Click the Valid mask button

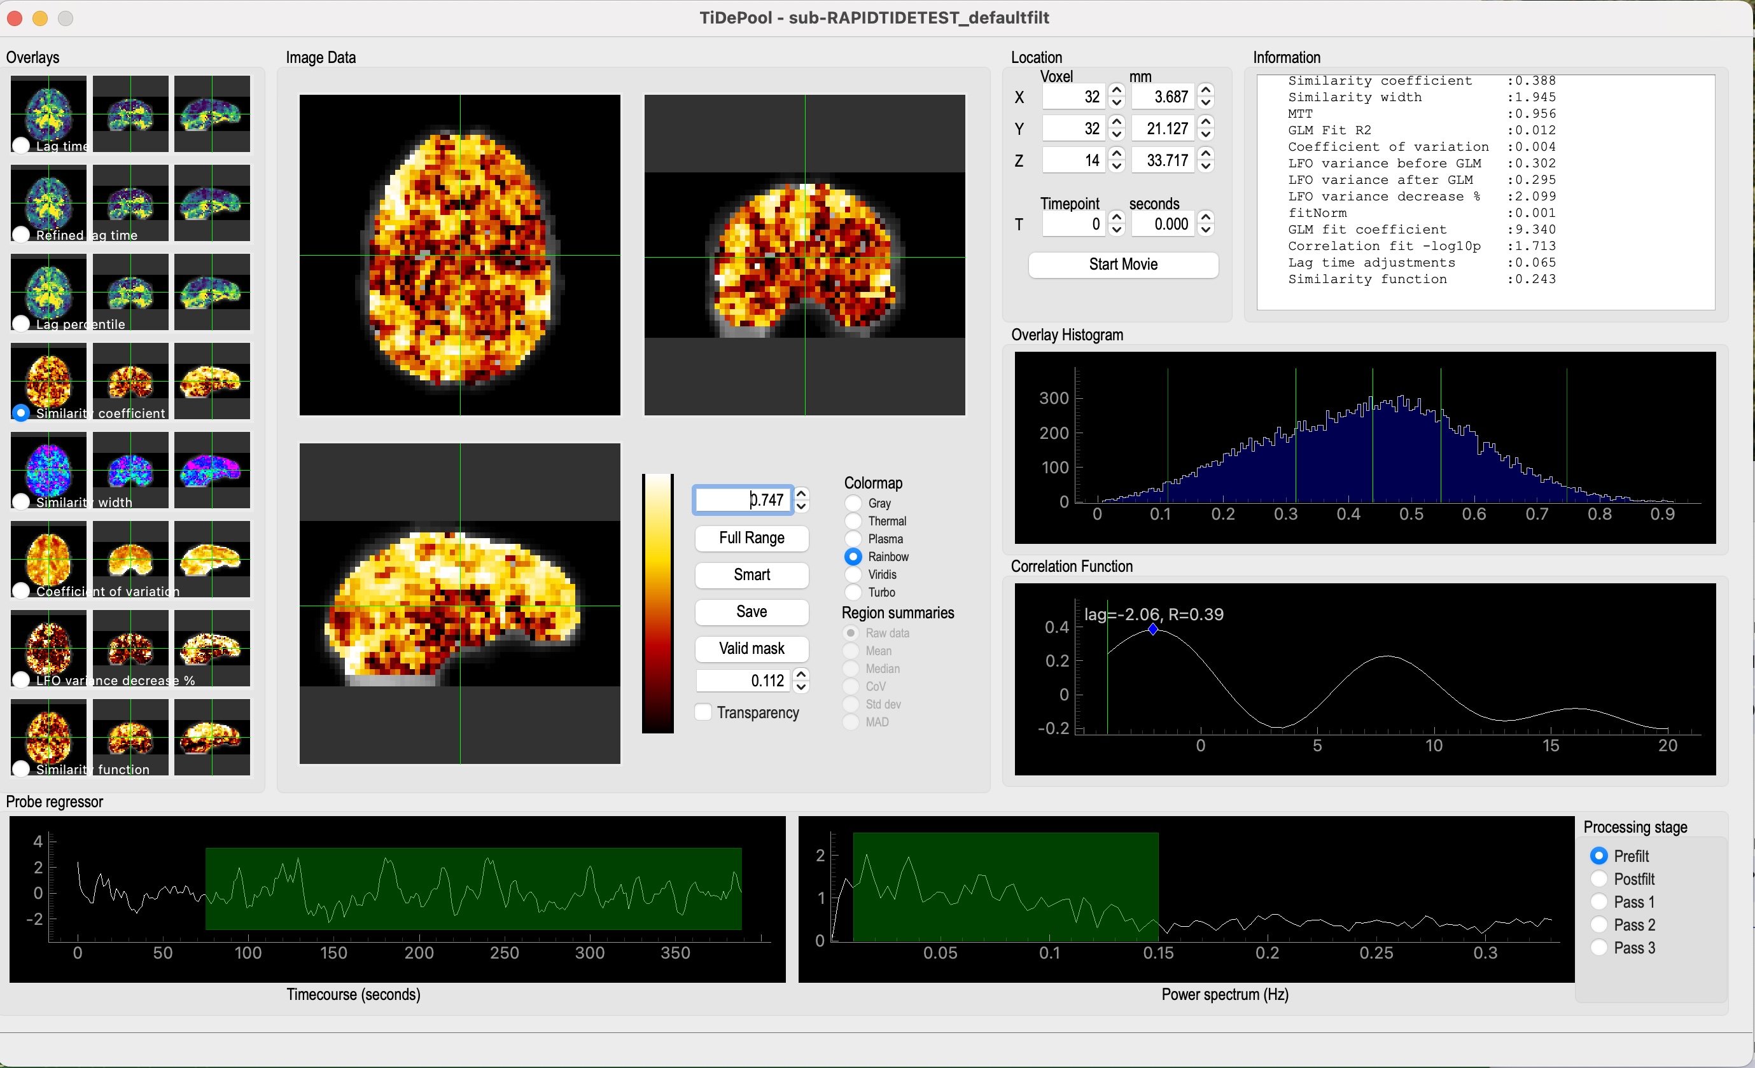point(752,649)
